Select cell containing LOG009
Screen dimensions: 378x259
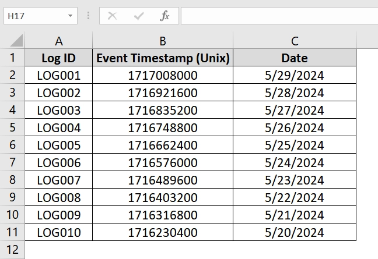(x=58, y=215)
